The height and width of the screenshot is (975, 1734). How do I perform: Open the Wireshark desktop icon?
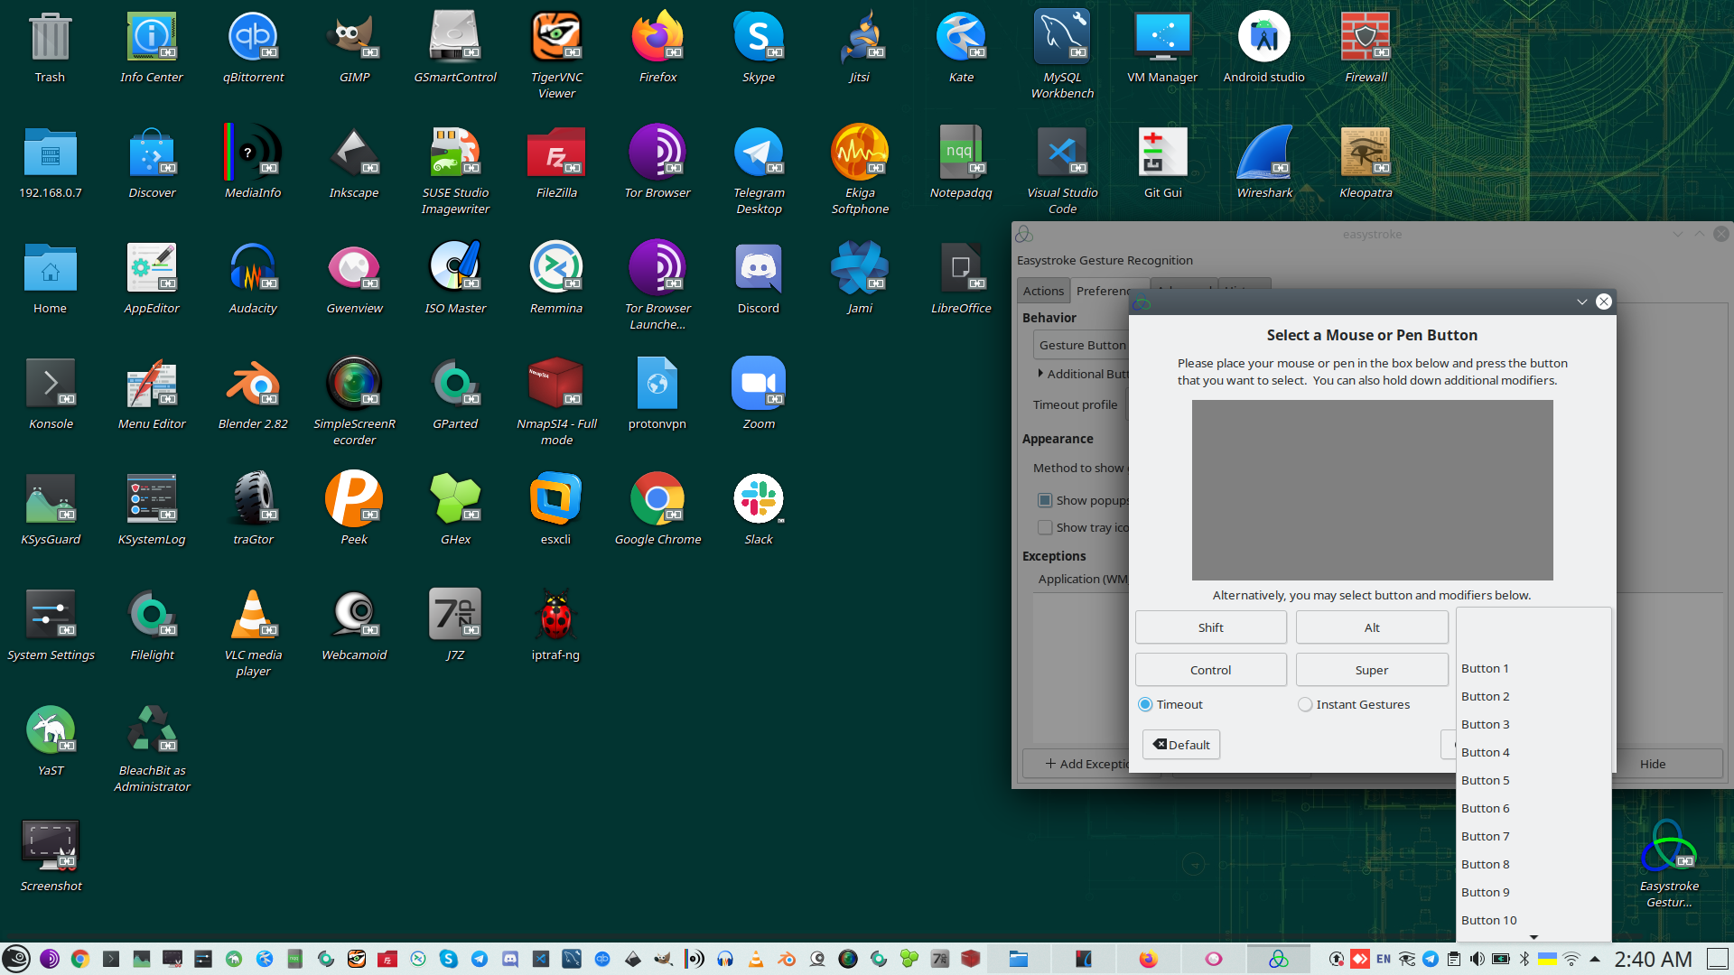point(1264,153)
